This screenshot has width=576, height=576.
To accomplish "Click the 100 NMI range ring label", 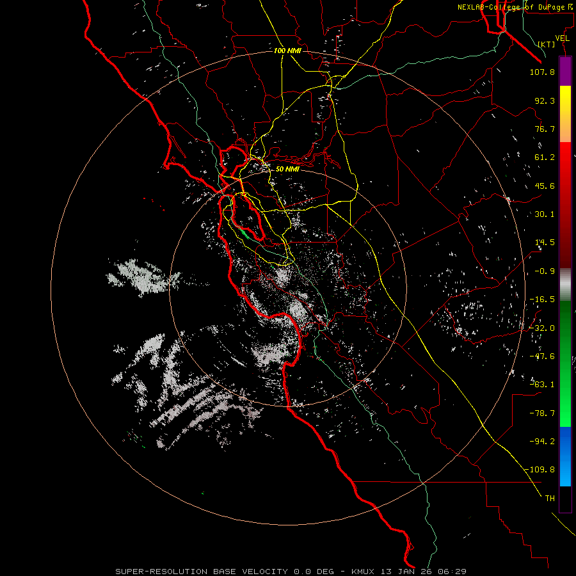I will pos(287,51).
